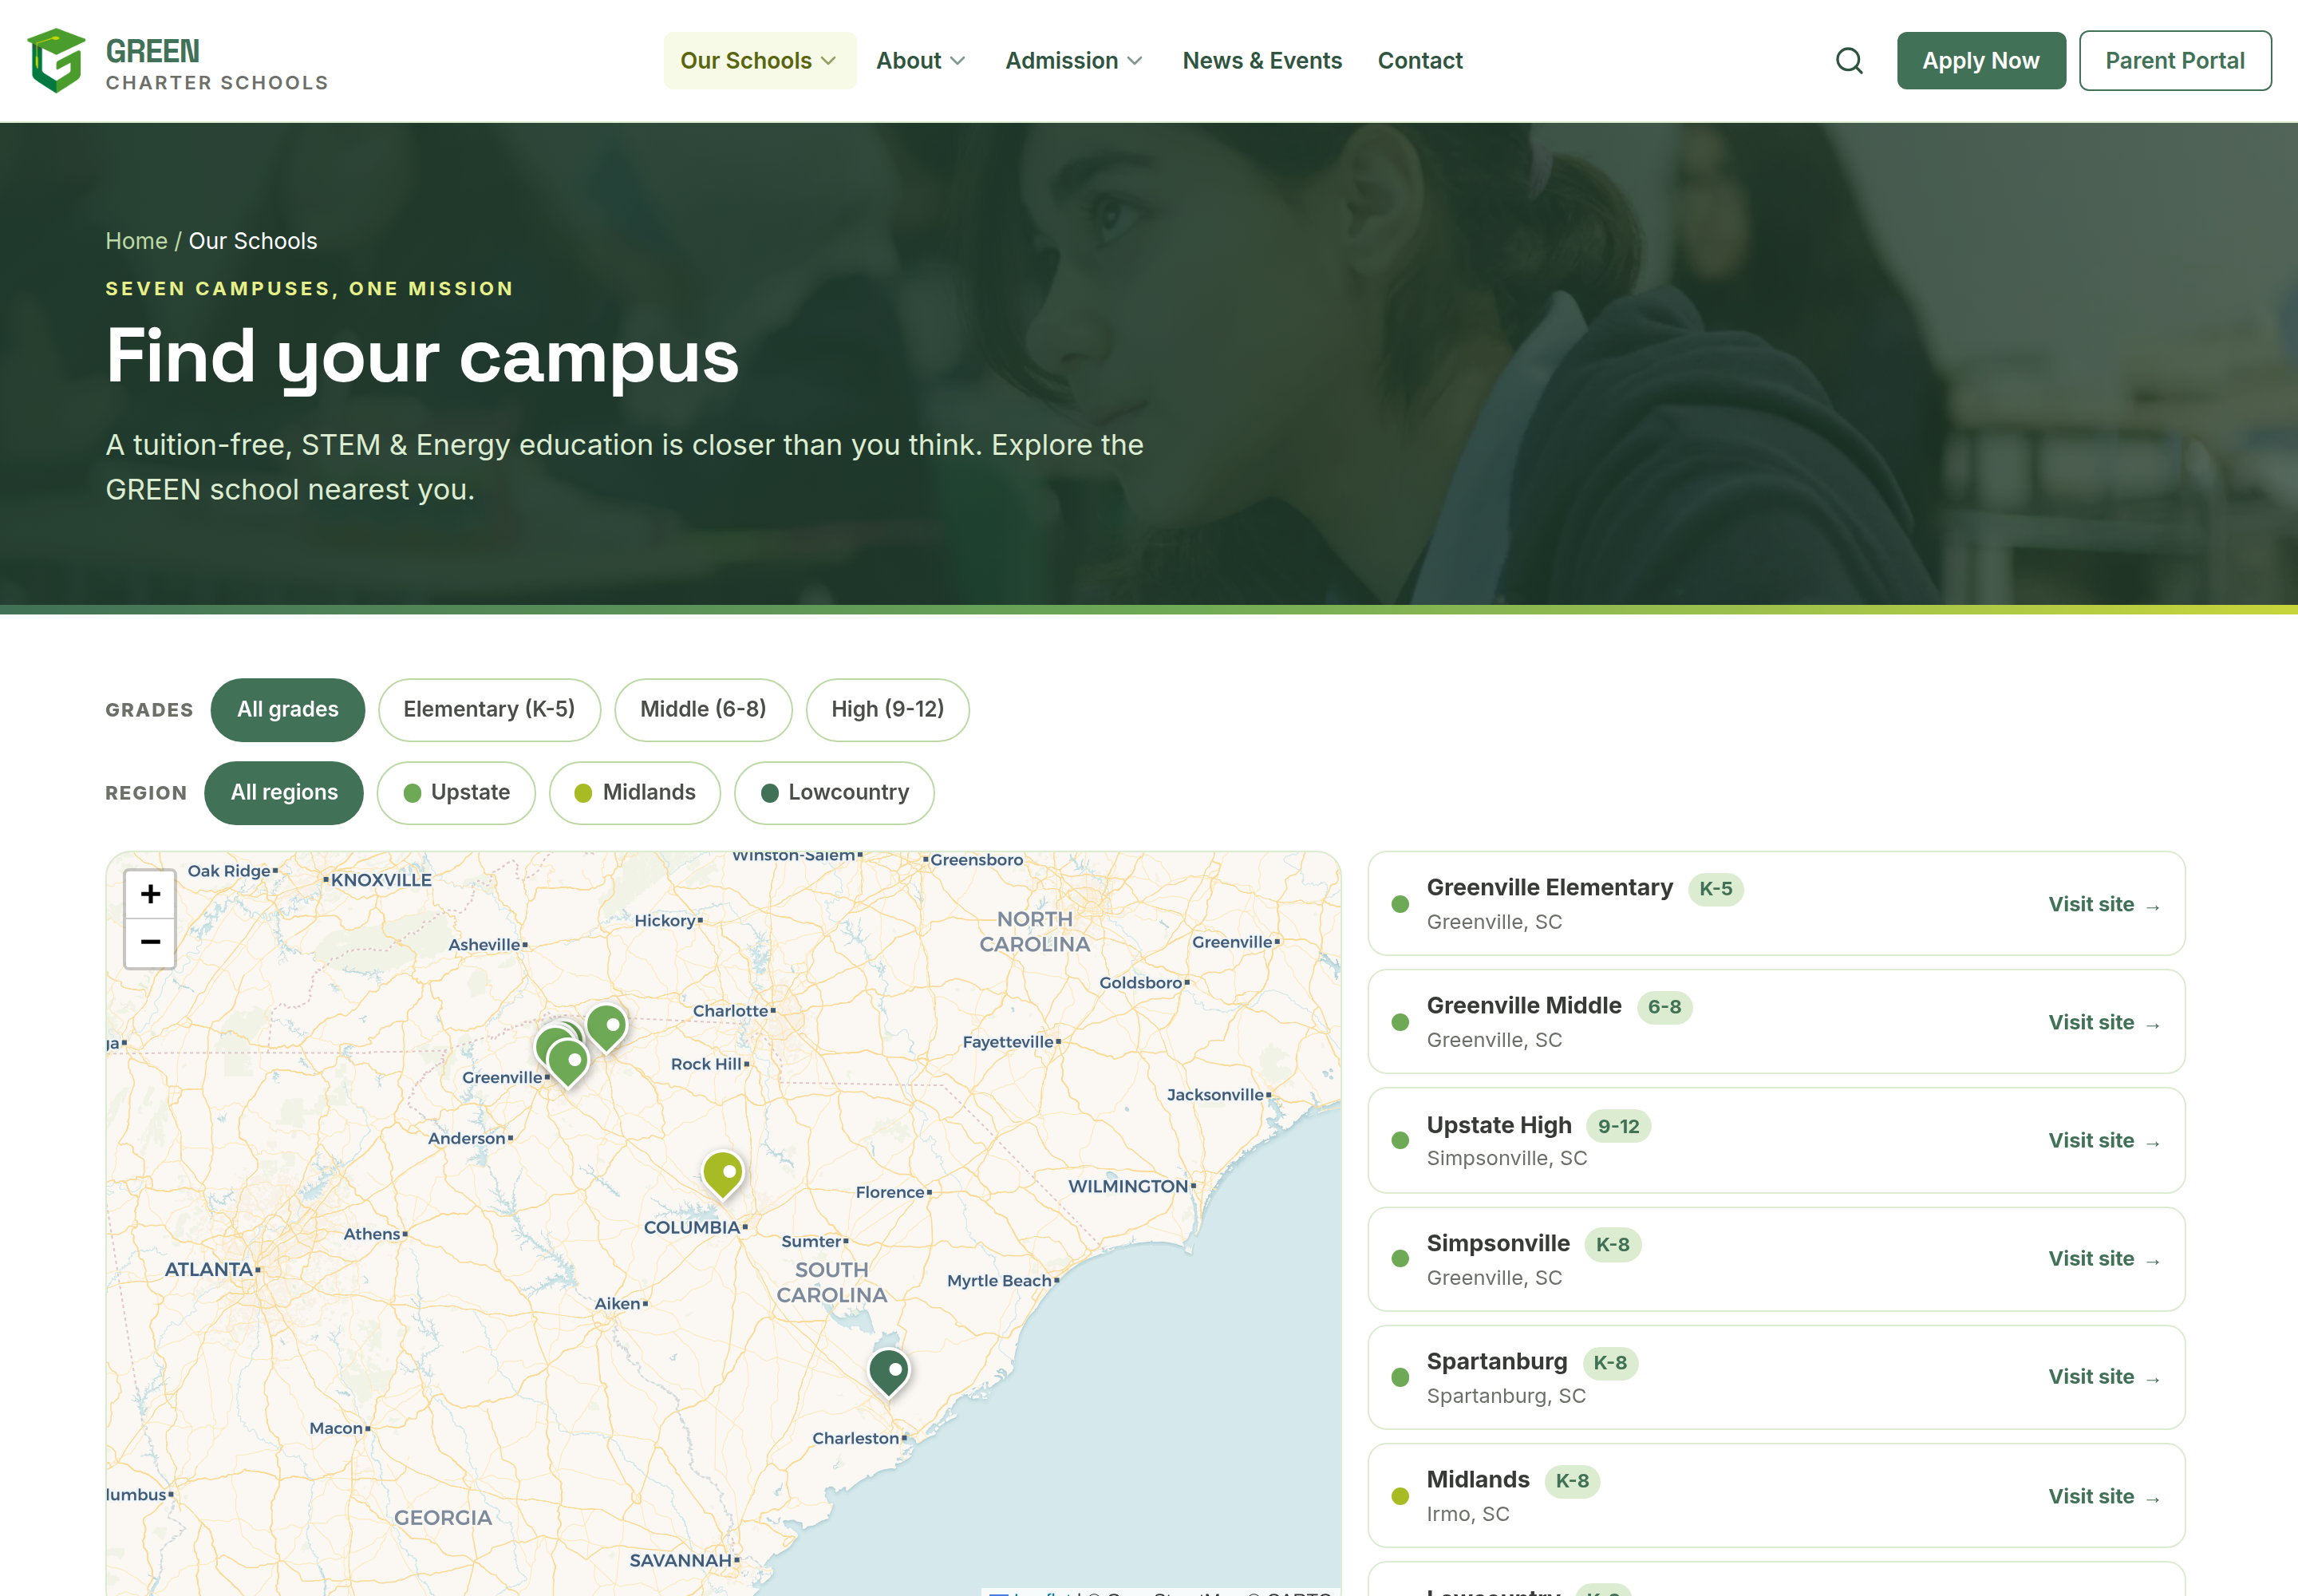Click the 9-12 grade badge
The width and height of the screenshot is (2298, 1596).
tap(1618, 1127)
